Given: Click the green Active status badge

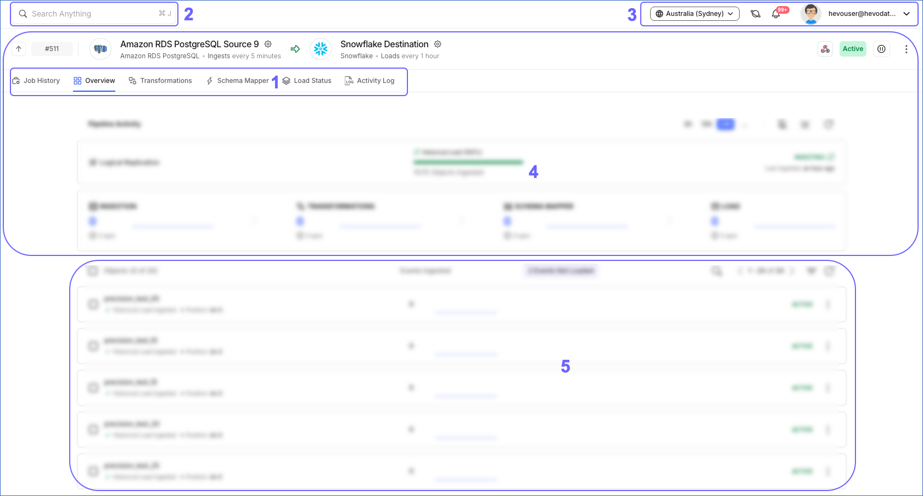Looking at the screenshot, I should tap(853, 49).
